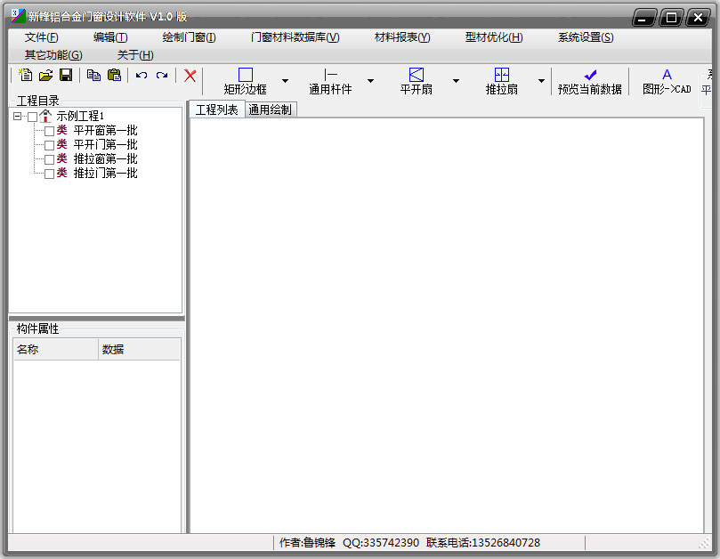Select the 平开门第一批 tree item
Viewport: 720px width, 559px height.
106,145
